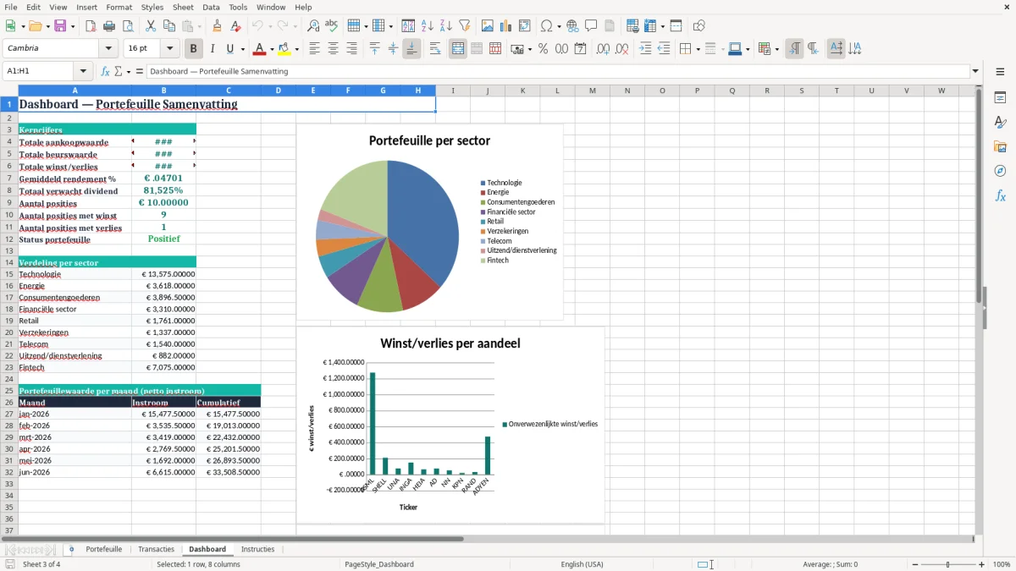This screenshot has height=571, width=1016.
Task: Expand the Name Box dropdown arrow
Action: 83,72
